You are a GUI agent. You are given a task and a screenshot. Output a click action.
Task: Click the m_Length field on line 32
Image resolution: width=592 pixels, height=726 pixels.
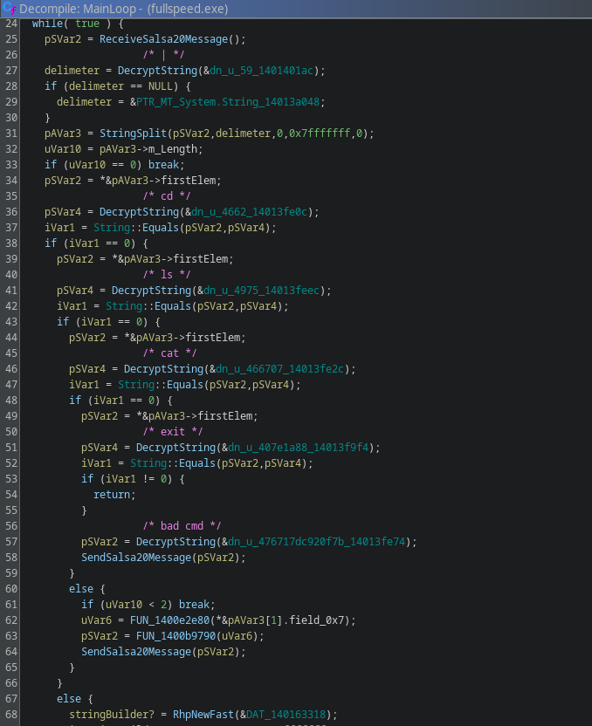(173, 149)
